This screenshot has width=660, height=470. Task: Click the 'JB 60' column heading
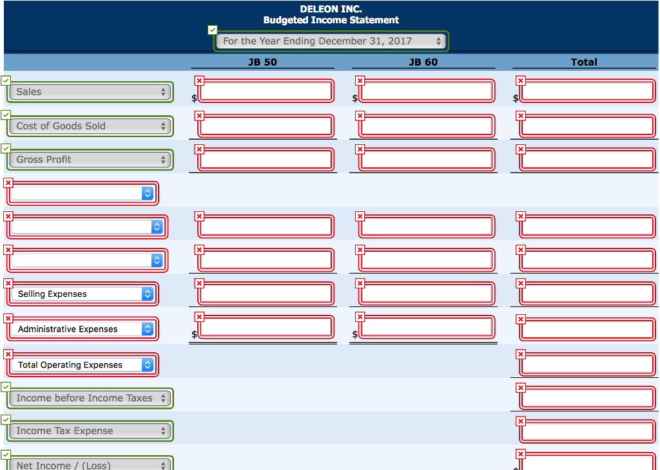click(423, 62)
